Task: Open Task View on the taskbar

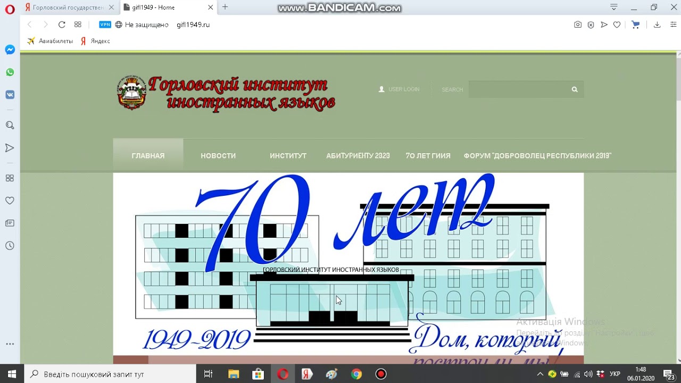Action: pyautogui.click(x=209, y=374)
